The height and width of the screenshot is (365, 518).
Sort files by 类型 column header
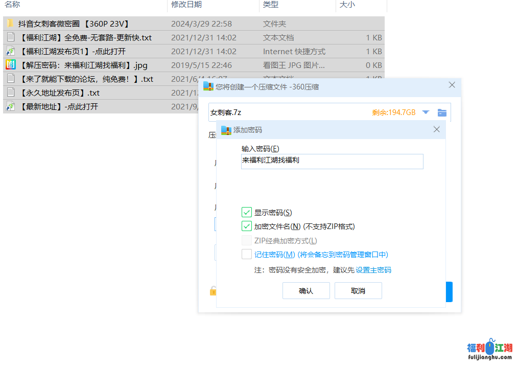click(x=271, y=5)
